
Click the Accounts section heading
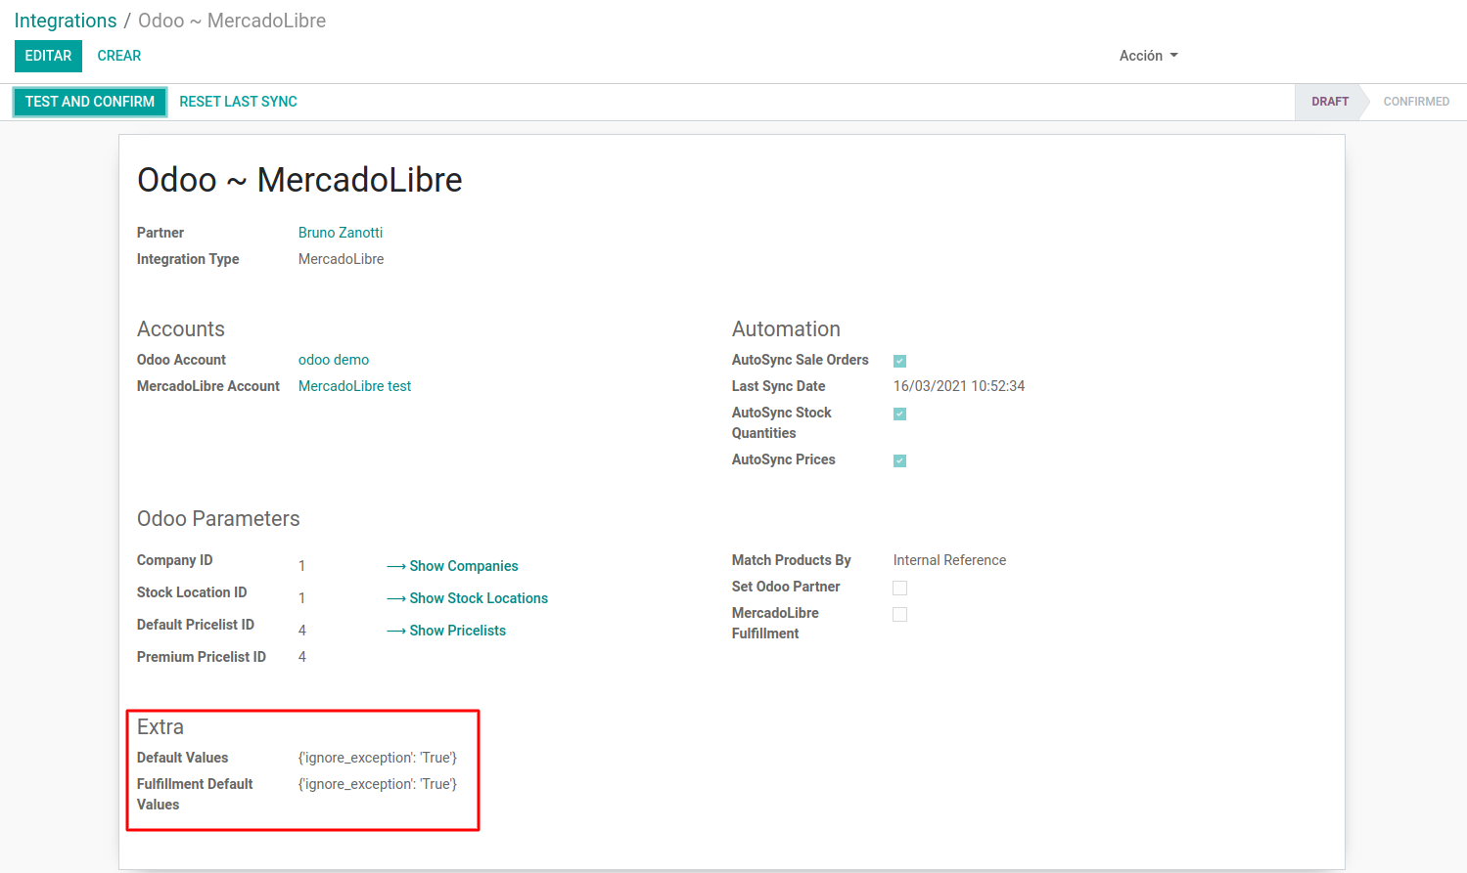pos(181,329)
